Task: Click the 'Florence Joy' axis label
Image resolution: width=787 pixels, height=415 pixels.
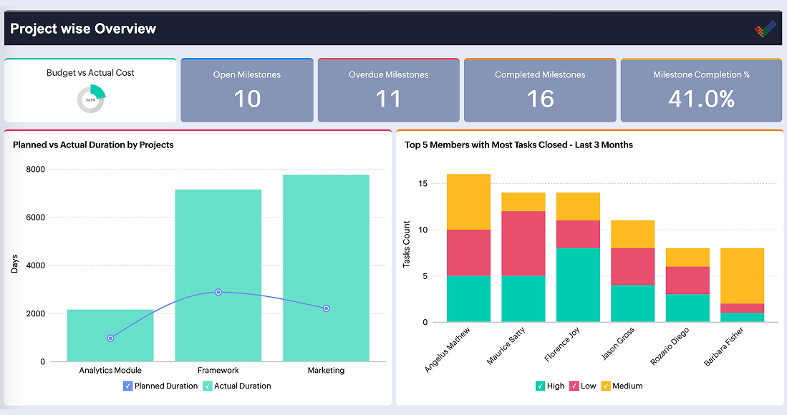Action: (562, 344)
